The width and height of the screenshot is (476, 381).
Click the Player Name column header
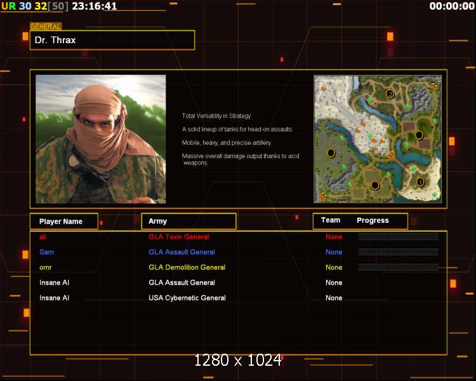pos(64,221)
